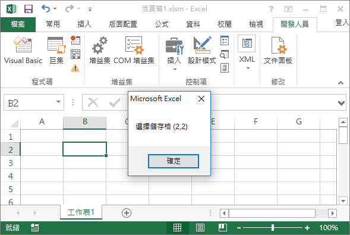Viewport: 350px width, 235px height.
Task: Open the Insert controls (插入) toolbox
Action: tap(174, 54)
